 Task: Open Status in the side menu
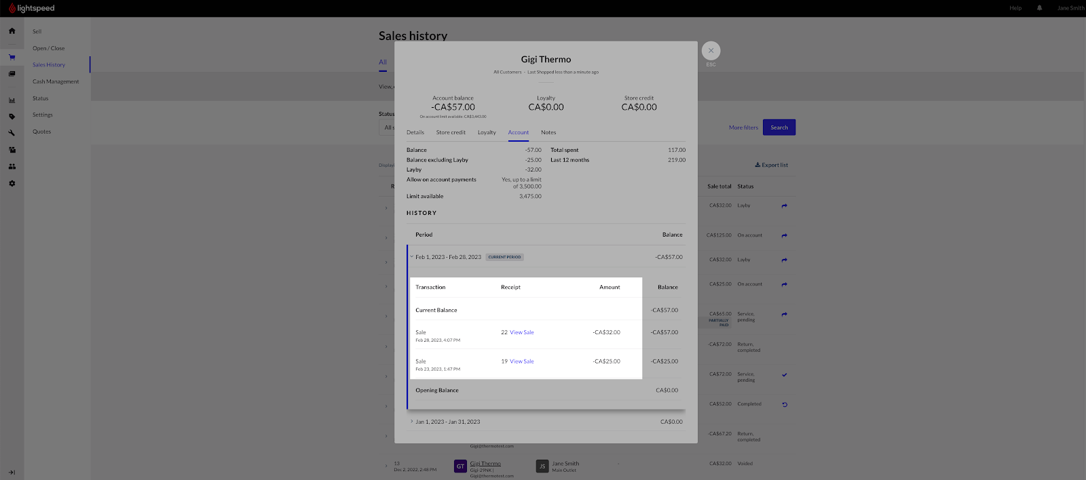click(x=41, y=98)
